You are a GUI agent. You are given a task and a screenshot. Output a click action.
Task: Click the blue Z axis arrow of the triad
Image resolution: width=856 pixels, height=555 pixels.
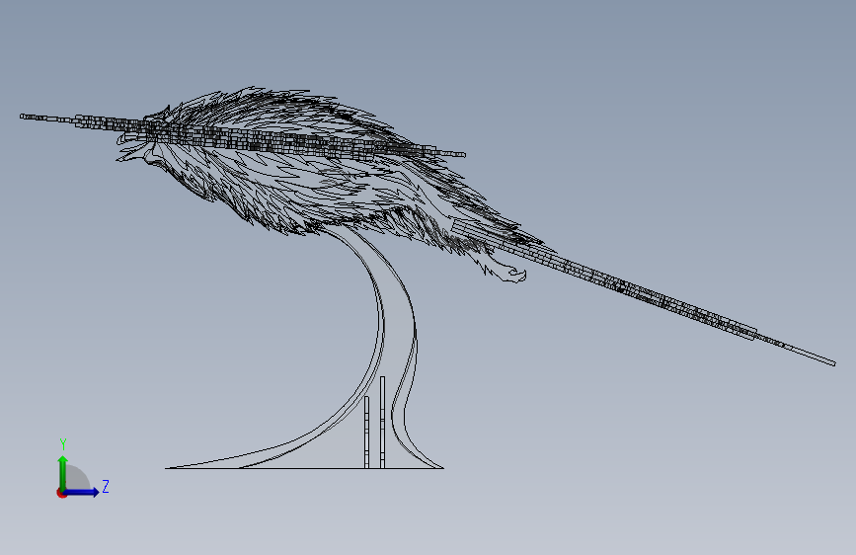point(82,492)
